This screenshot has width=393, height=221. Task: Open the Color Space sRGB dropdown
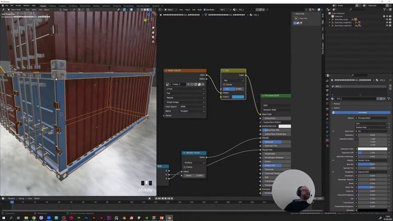[192, 107]
